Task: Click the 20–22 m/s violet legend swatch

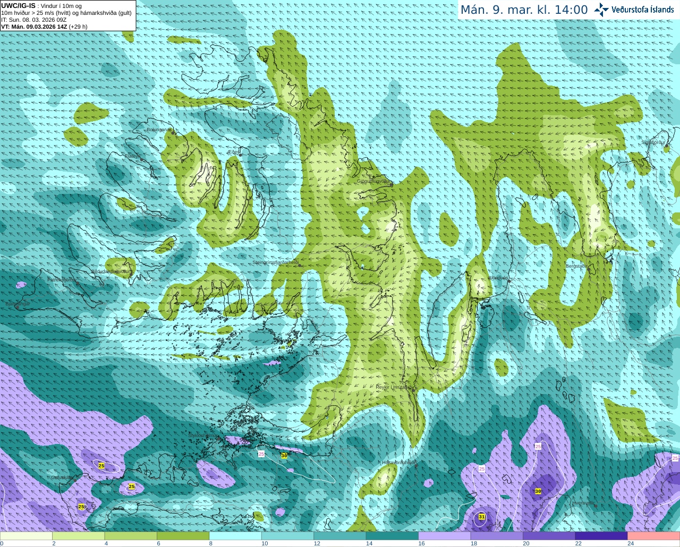Action: [549, 536]
